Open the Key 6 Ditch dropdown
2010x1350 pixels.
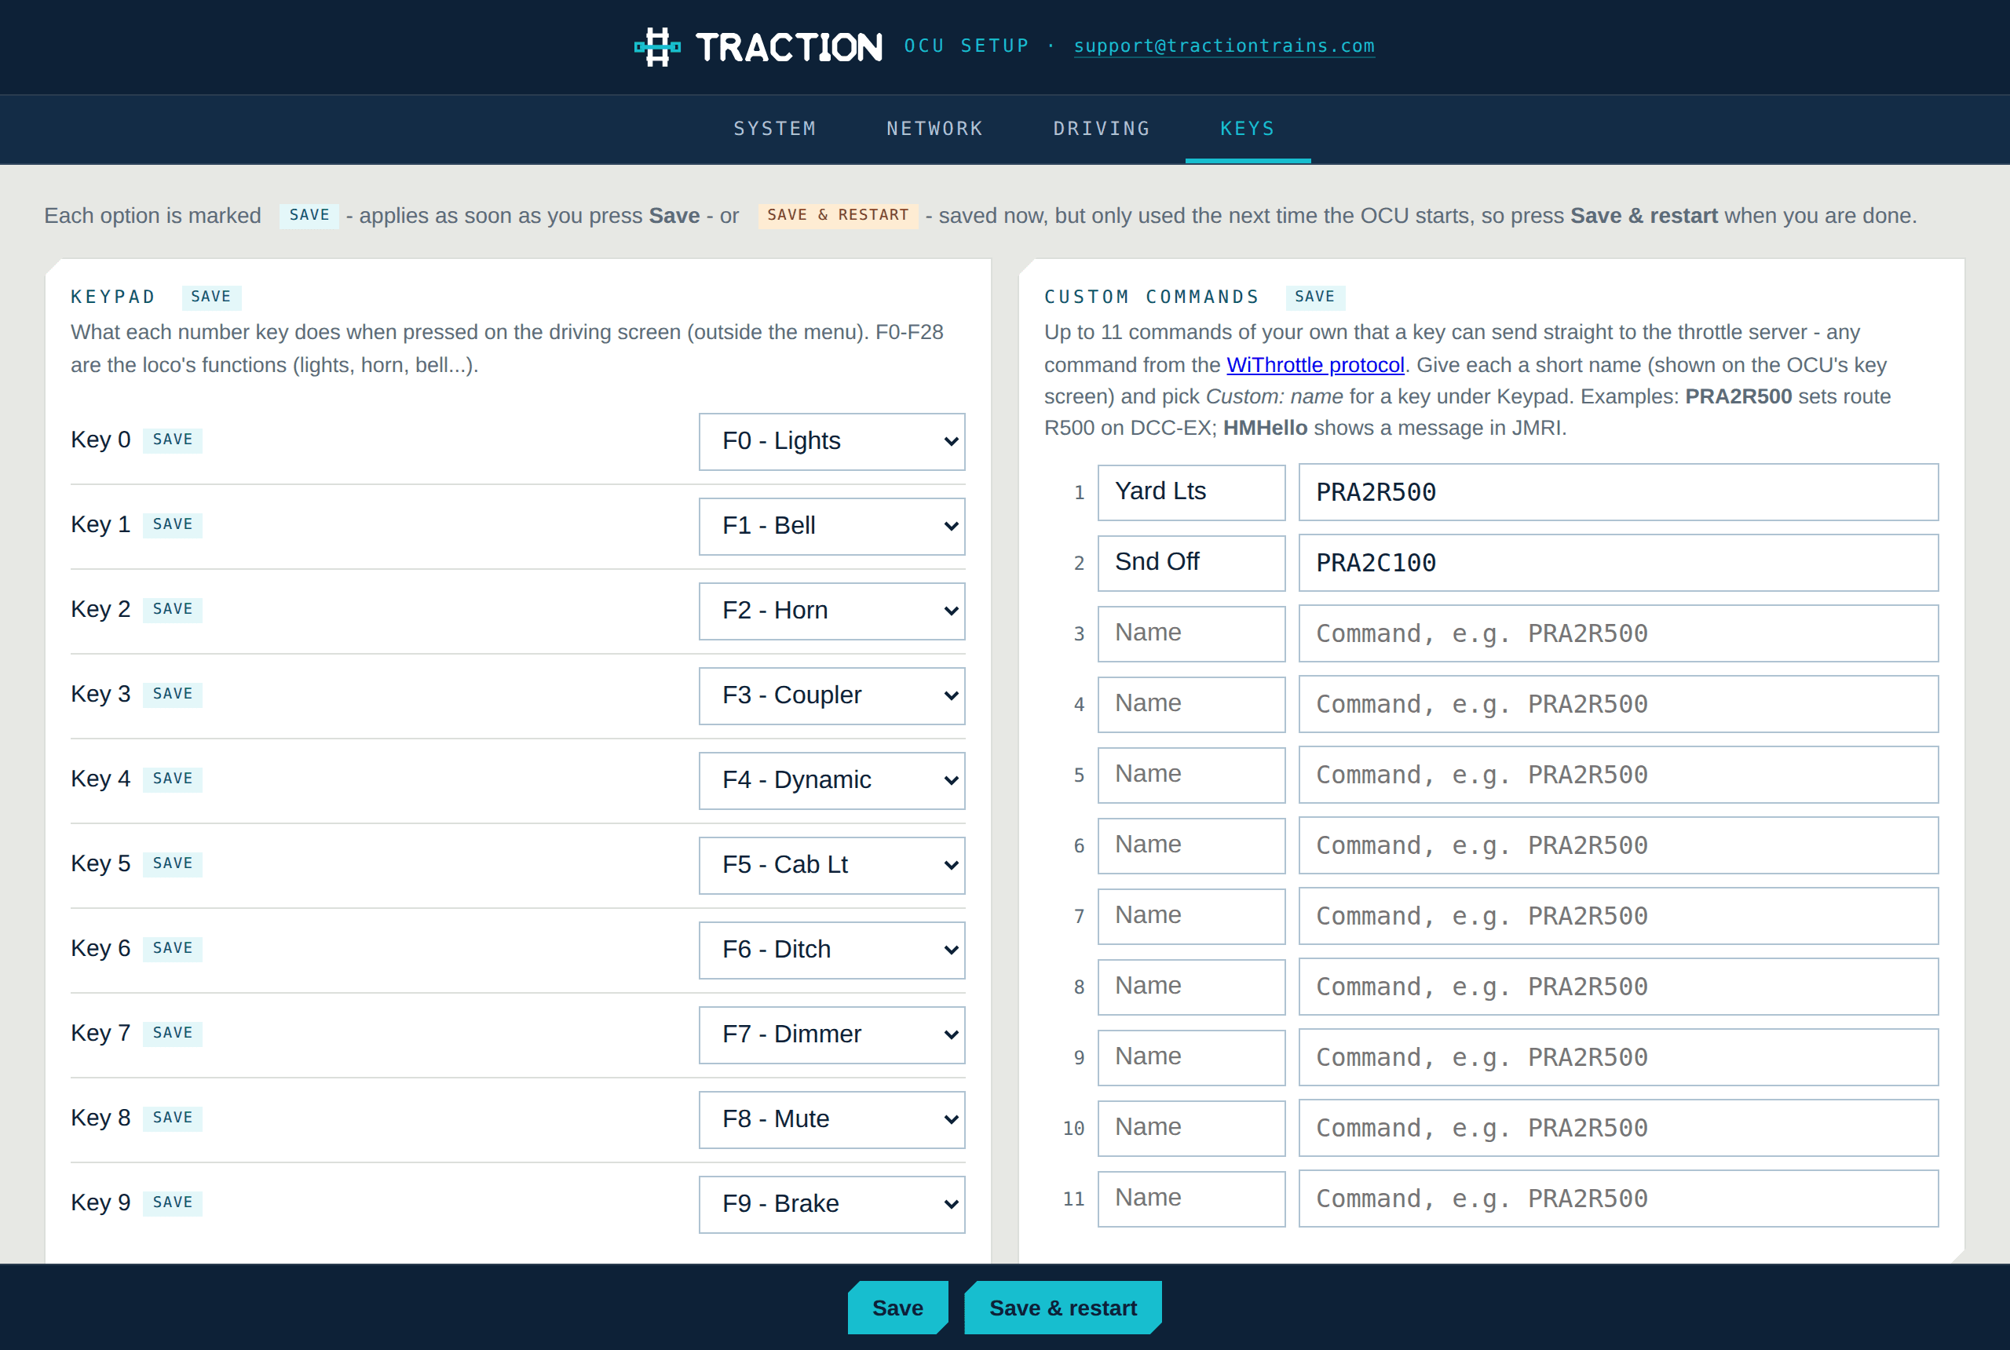click(832, 950)
